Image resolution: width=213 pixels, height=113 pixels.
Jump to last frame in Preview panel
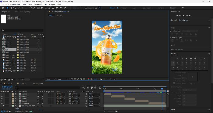pos(190,15)
